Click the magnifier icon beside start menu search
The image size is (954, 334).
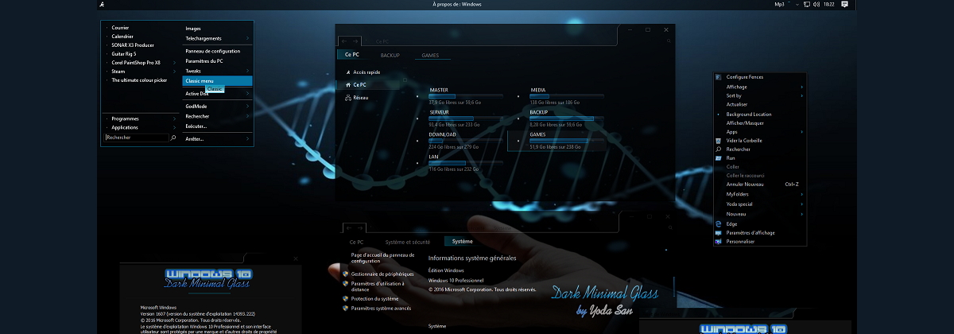[x=174, y=138]
